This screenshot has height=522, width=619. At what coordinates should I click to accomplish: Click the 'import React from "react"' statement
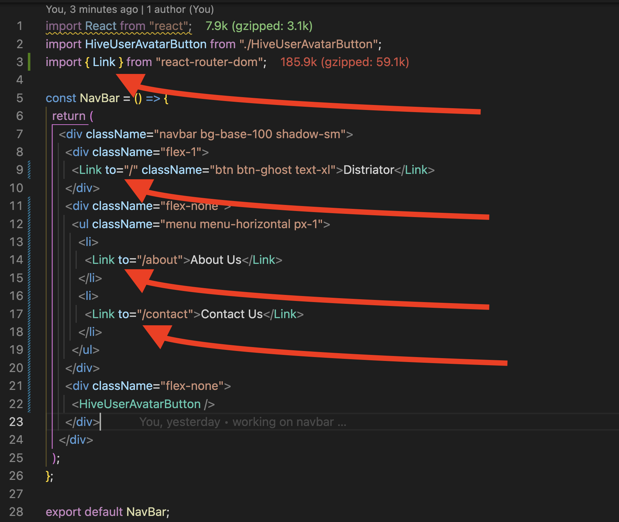(x=119, y=26)
